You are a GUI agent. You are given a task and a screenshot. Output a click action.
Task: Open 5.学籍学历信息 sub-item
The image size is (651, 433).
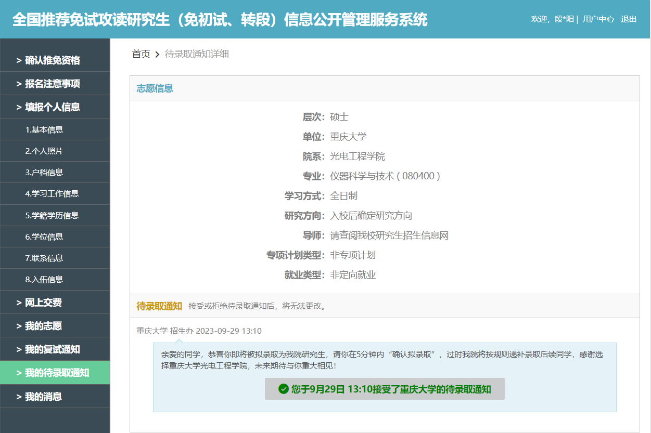(x=52, y=215)
